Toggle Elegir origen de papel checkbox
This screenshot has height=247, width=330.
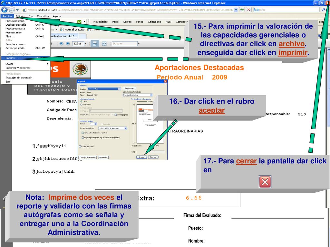(x=82, y=138)
